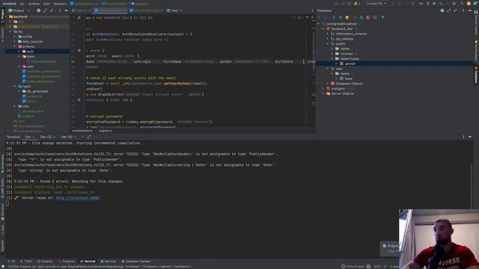This screenshot has height=269, width=479.
Task: Open the Database side tab on right edge
Action: click(476, 75)
